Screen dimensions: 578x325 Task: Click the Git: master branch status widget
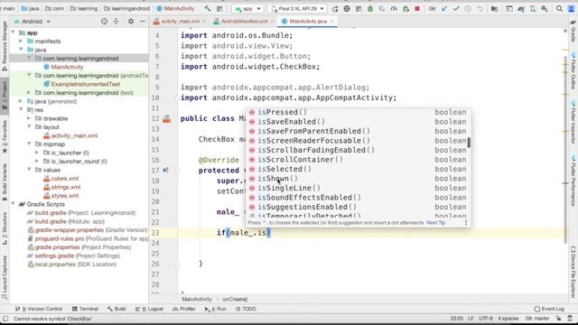click(537, 319)
